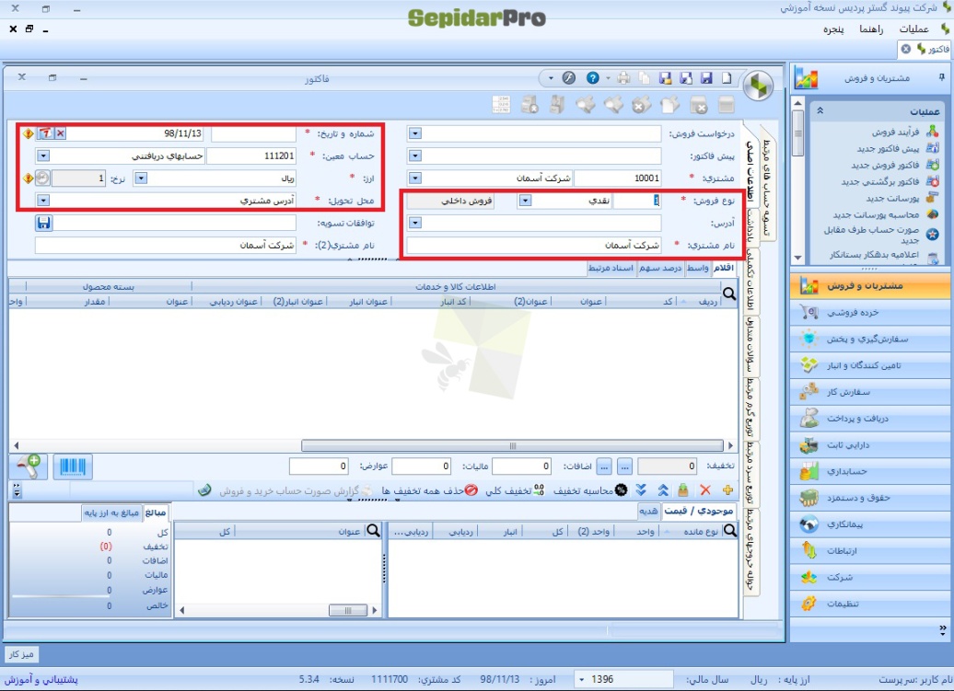Open ارز currency dropdown showing ریال
The width and height of the screenshot is (954, 691).
141,179
